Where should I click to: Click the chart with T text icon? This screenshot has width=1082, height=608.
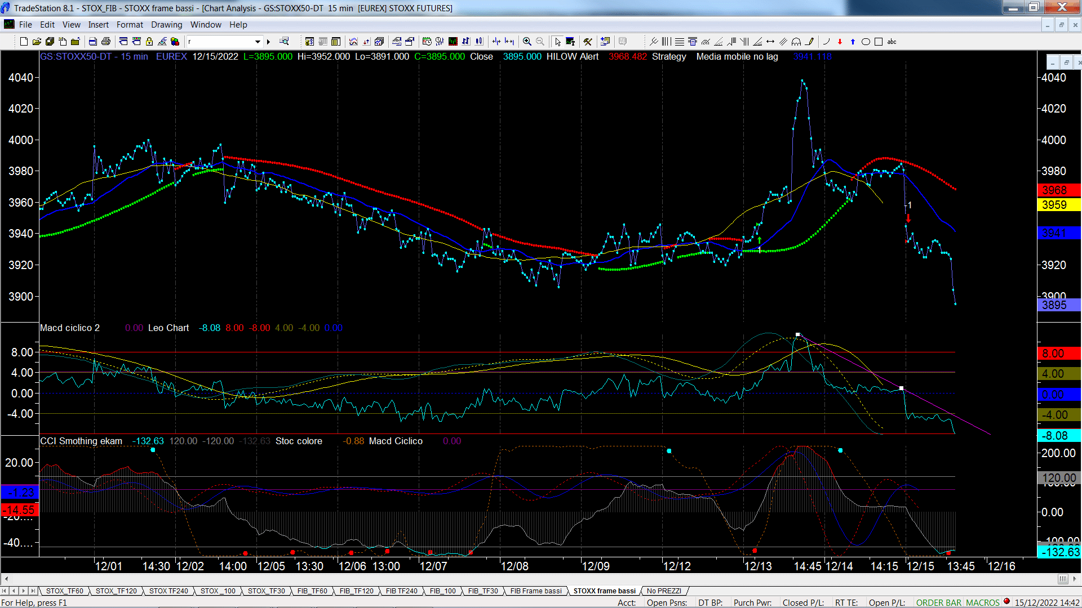570,42
